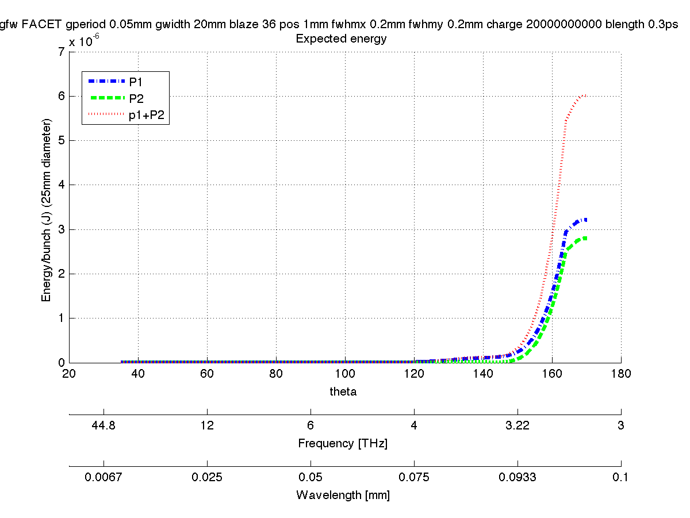
Task: Click frequency tick 12
Action: (x=207, y=425)
